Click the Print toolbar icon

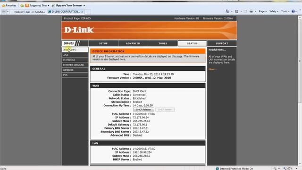[251, 11]
